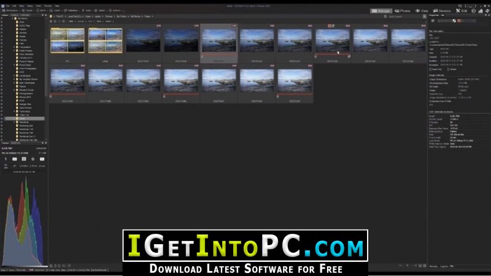Open the Filter dropdown above thumbnails

coord(71,21)
